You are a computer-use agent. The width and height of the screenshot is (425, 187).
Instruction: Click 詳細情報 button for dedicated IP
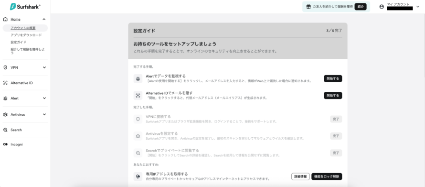[300, 176]
